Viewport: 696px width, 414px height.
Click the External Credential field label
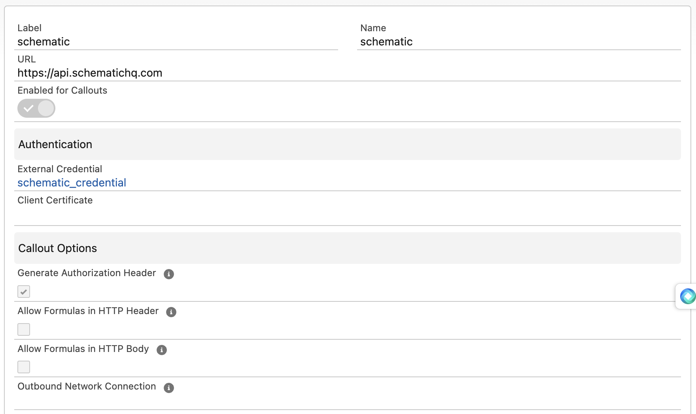(59, 169)
